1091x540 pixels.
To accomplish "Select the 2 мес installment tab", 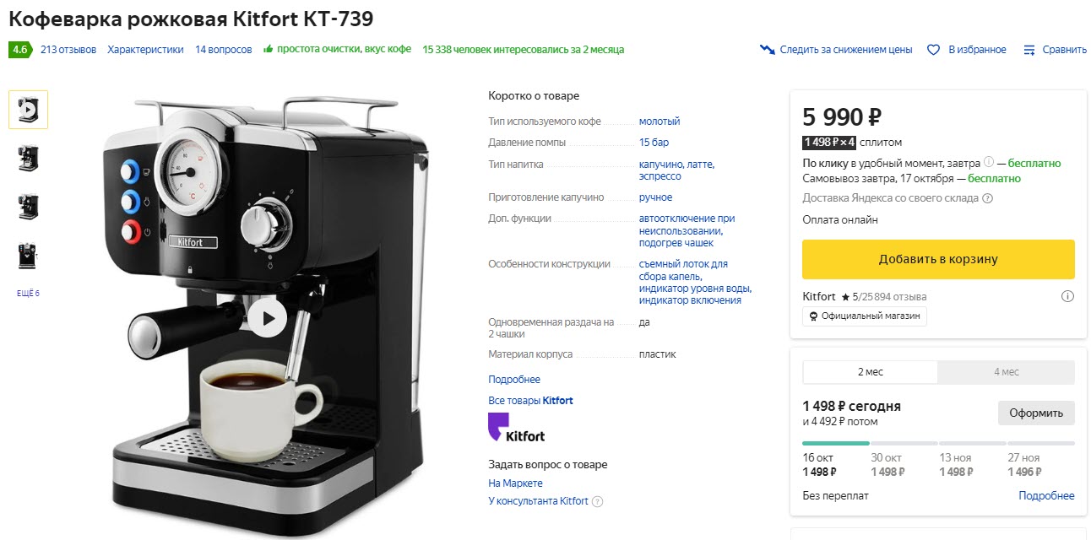I will point(870,372).
